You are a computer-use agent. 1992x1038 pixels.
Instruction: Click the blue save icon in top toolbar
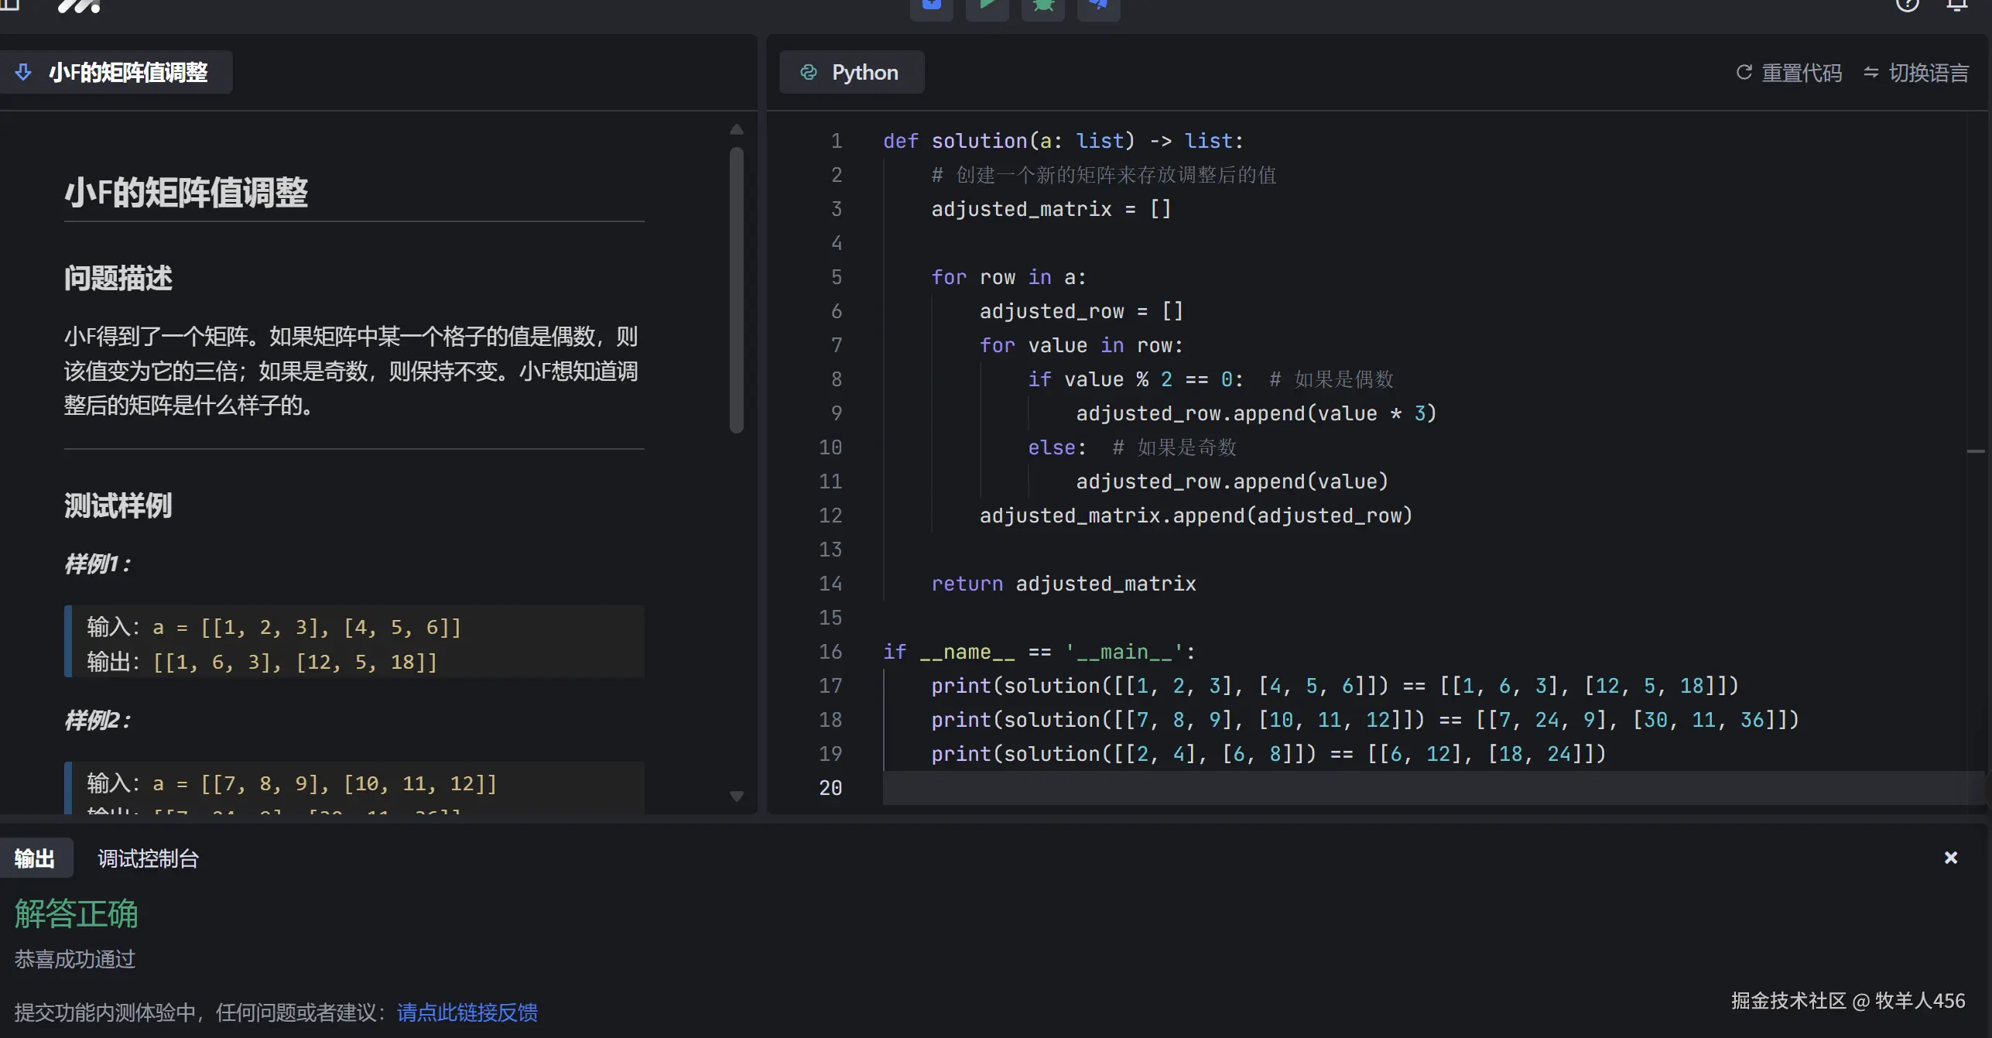931,6
